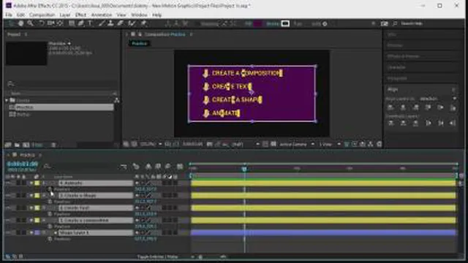Select the Rotation tool

click(42, 23)
